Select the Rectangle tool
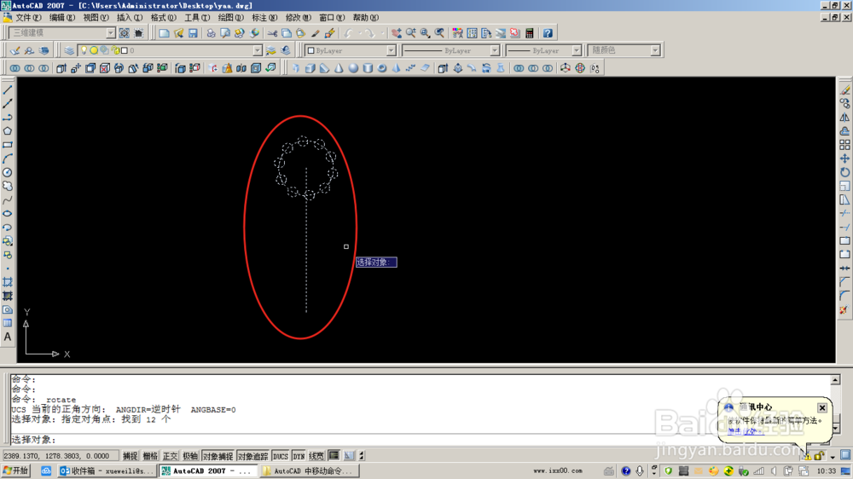853x479 pixels. click(x=8, y=145)
